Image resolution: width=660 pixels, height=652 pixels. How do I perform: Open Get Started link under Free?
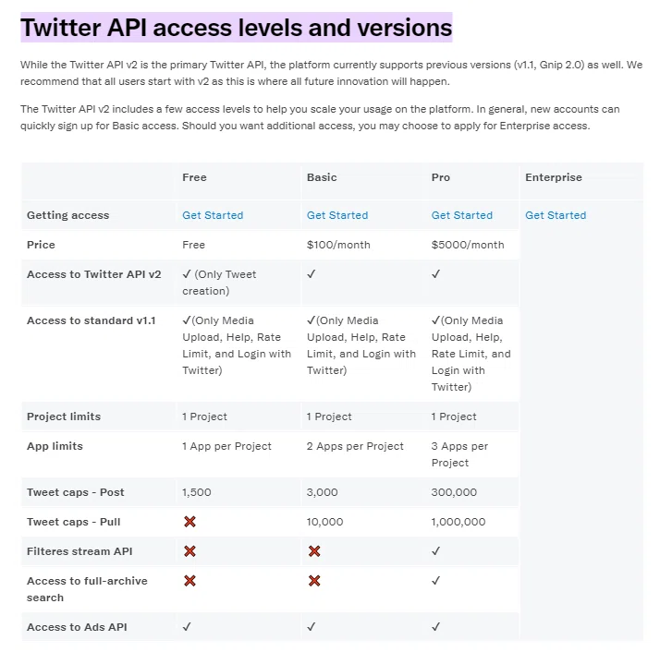[213, 215]
